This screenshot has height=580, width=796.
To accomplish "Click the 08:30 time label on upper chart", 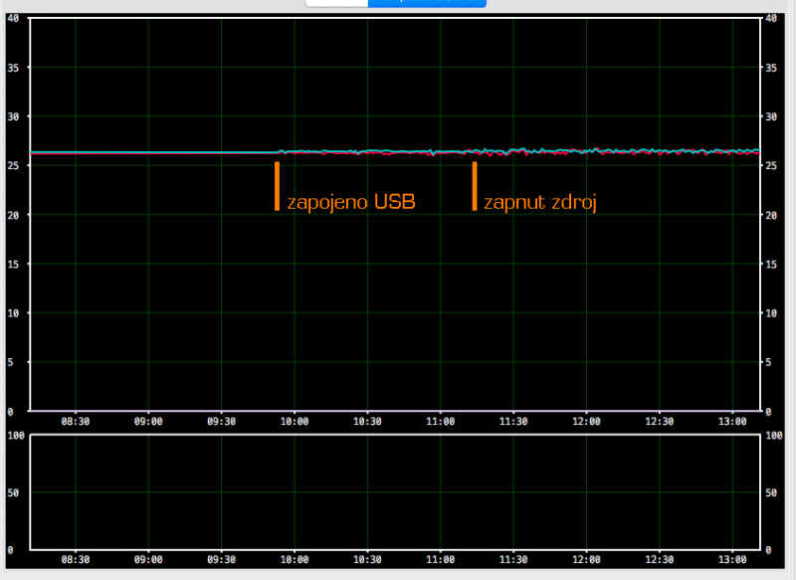I will tap(76, 422).
